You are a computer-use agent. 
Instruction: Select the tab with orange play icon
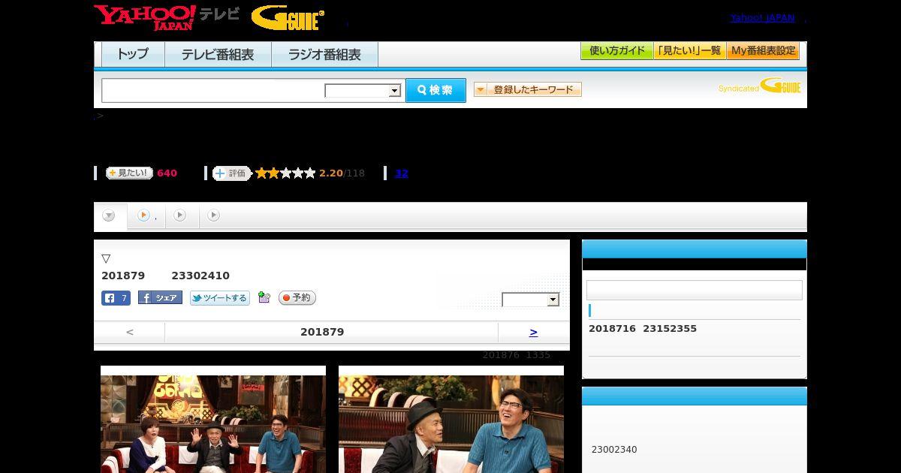pyautogui.click(x=146, y=215)
